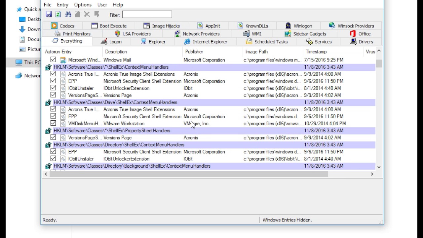This screenshot has width=423, height=238.
Task: Uncheck IObitUnstaler under *\ShellEx\ContextMenuHandlers
Action: [53, 88]
